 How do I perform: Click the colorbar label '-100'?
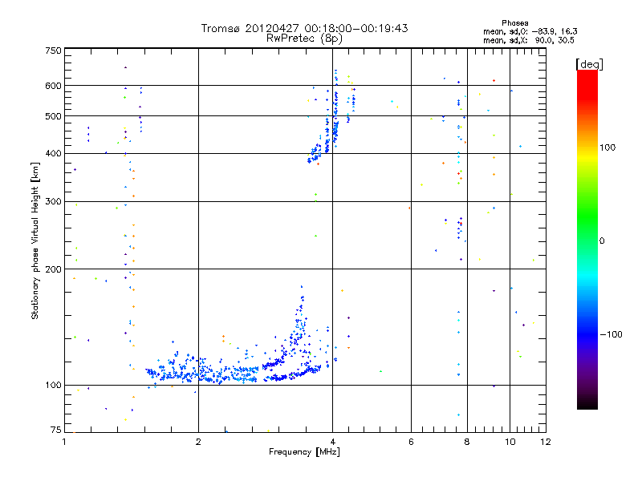(611, 334)
